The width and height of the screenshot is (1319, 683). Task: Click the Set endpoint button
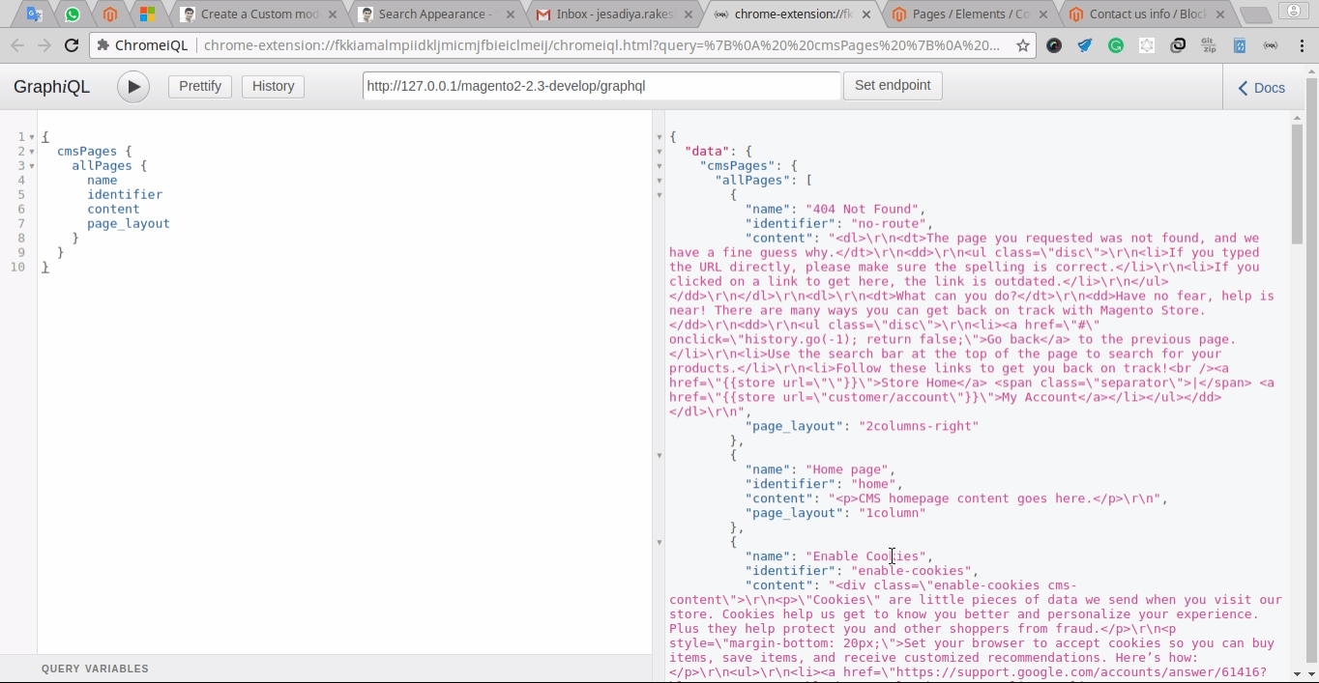(892, 85)
